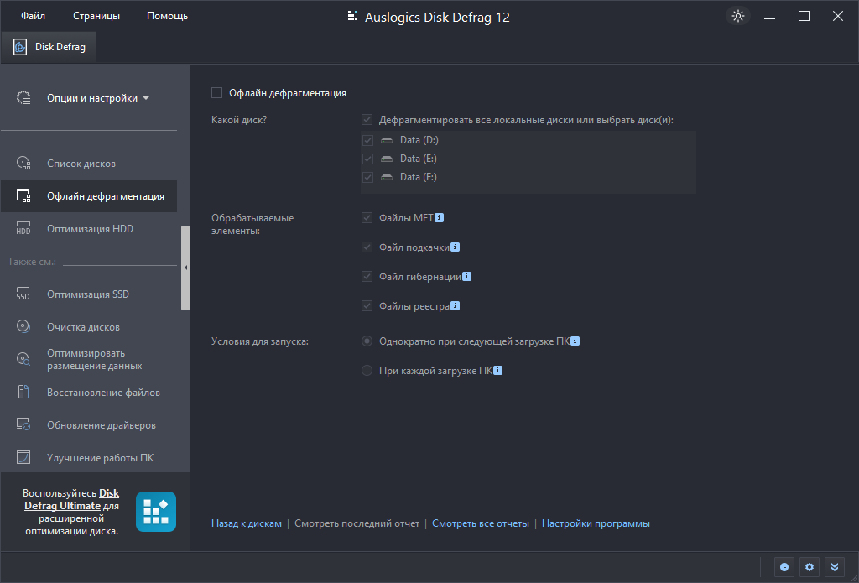This screenshot has height=583, width=859.
Task: Open Улучшение работы ПК sidebar item
Action: 89,457
